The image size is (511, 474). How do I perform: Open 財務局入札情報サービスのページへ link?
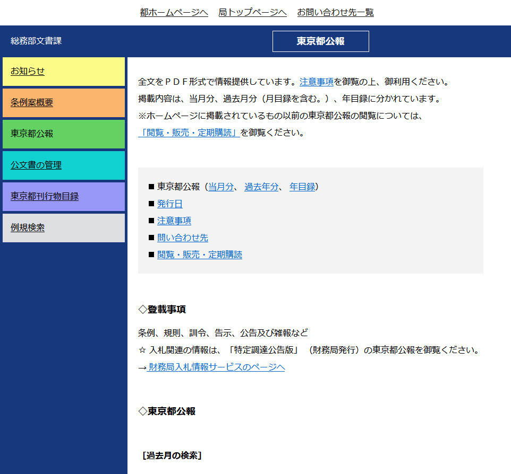(x=216, y=367)
